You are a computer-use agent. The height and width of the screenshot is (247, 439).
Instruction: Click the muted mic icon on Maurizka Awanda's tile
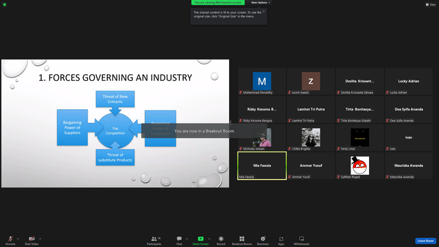point(388,177)
